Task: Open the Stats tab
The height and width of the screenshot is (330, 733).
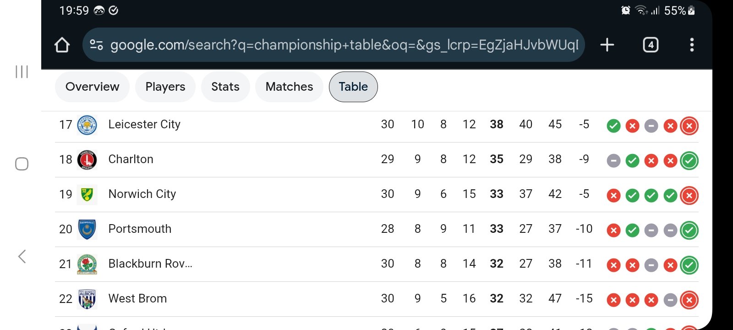Action: (225, 87)
